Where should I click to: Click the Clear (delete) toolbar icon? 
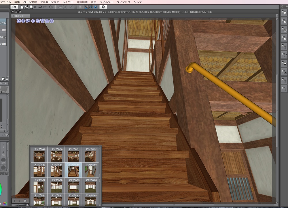pos(51,7)
